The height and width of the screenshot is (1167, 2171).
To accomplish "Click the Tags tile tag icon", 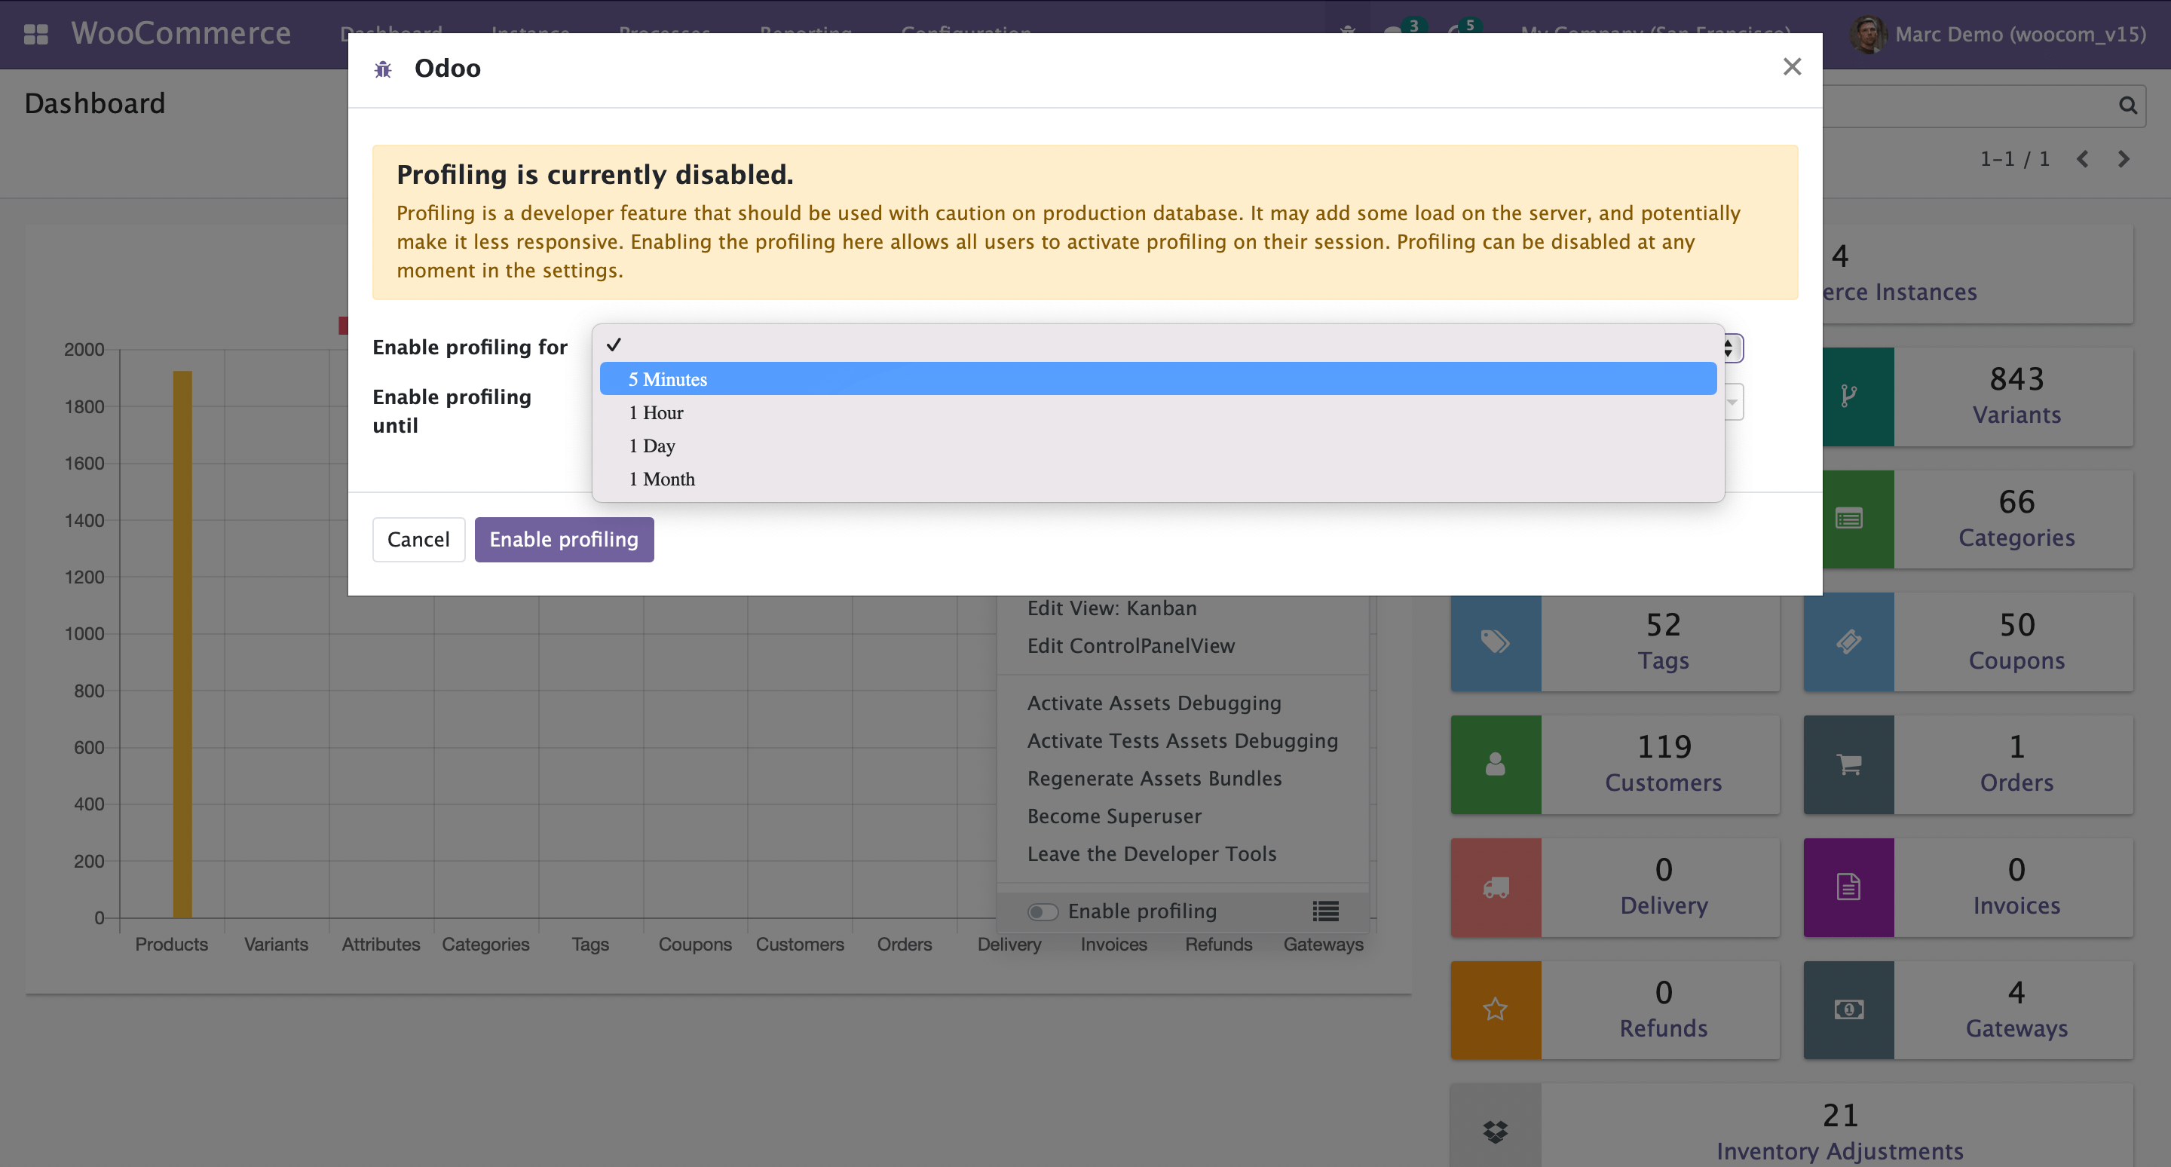I will tap(1495, 642).
